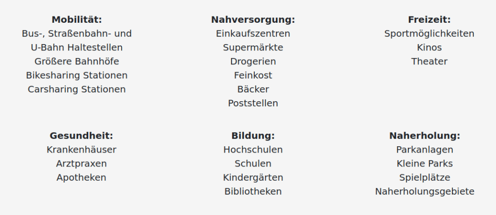Click Hochschulen under Bildung
Viewport: 496px width, 215px height.
pos(253,150)
